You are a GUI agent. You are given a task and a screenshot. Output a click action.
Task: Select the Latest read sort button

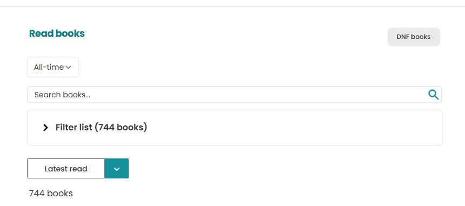click(66, 169)
